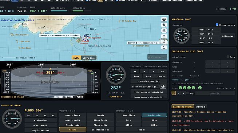This screenshot has height=133, width=238.
Task: Open the DIARIO DE GUERRA tab
Action: coord(183,106)
